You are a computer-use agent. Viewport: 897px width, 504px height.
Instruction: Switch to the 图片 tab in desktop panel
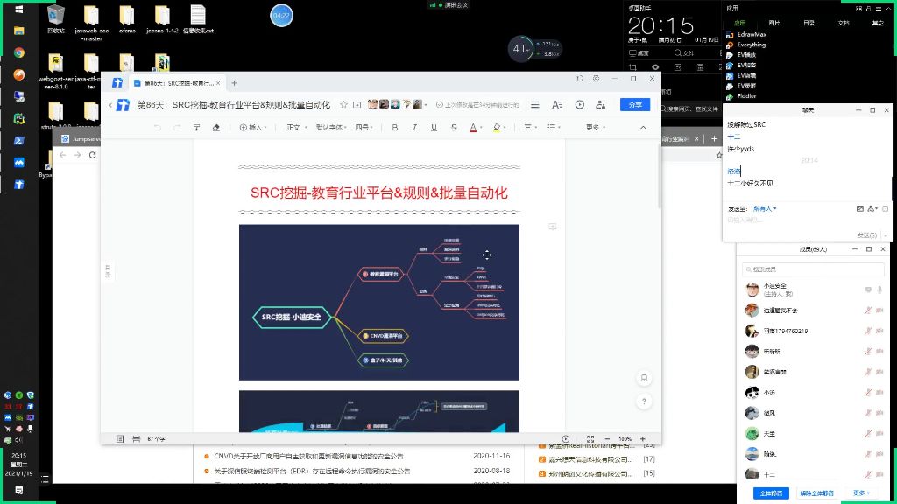coord(774,23)
